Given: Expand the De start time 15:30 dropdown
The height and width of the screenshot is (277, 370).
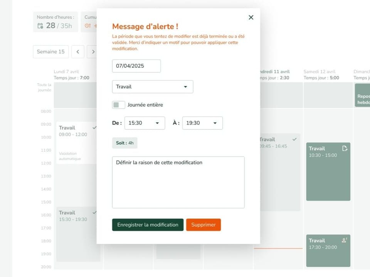Looking at the screenshot, I should tap(145, 123).
